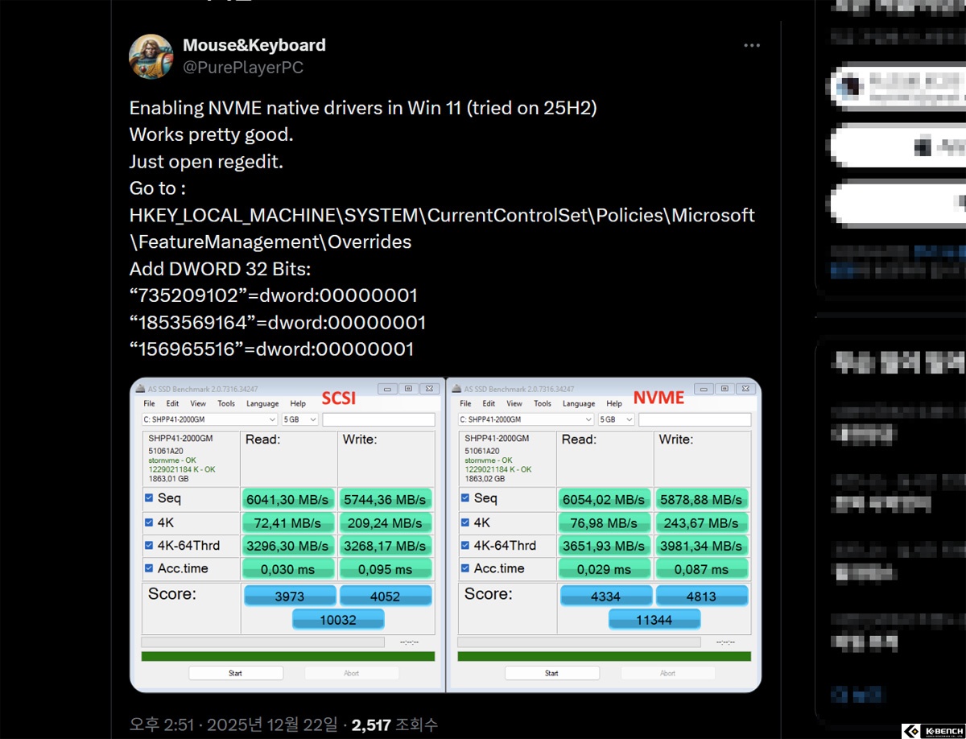Select the "735209102" registry value line
The image size is (966, 739).
point(274,295)
